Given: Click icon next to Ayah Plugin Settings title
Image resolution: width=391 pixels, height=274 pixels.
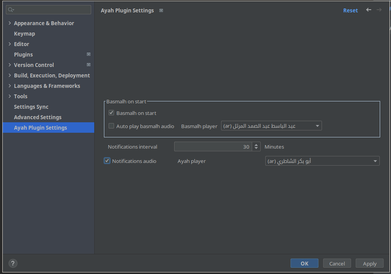Looking at the screenshot, I should pos(161,10).
